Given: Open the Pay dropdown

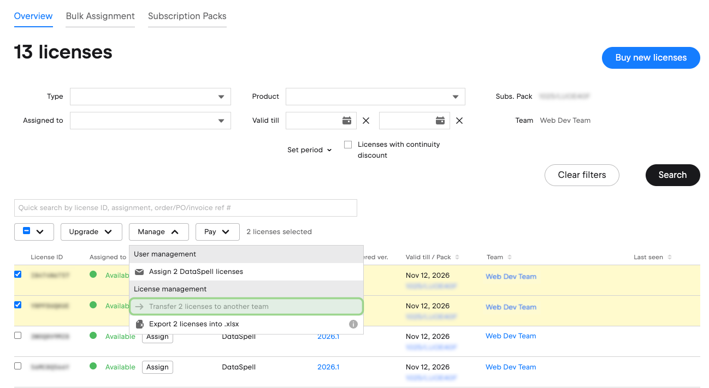Looking at the screenshot, I should (x=217, y=231).
